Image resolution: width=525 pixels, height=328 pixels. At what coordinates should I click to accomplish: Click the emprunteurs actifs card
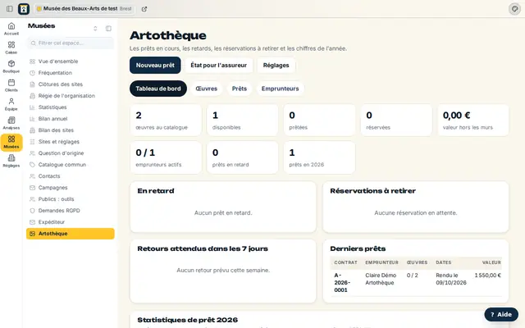point(166,157)
